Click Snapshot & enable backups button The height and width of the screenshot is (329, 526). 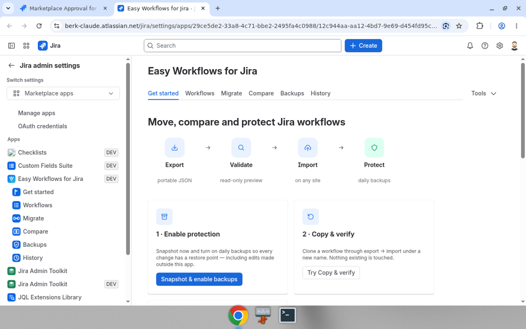pyautogui.click(x=199, y=279)
